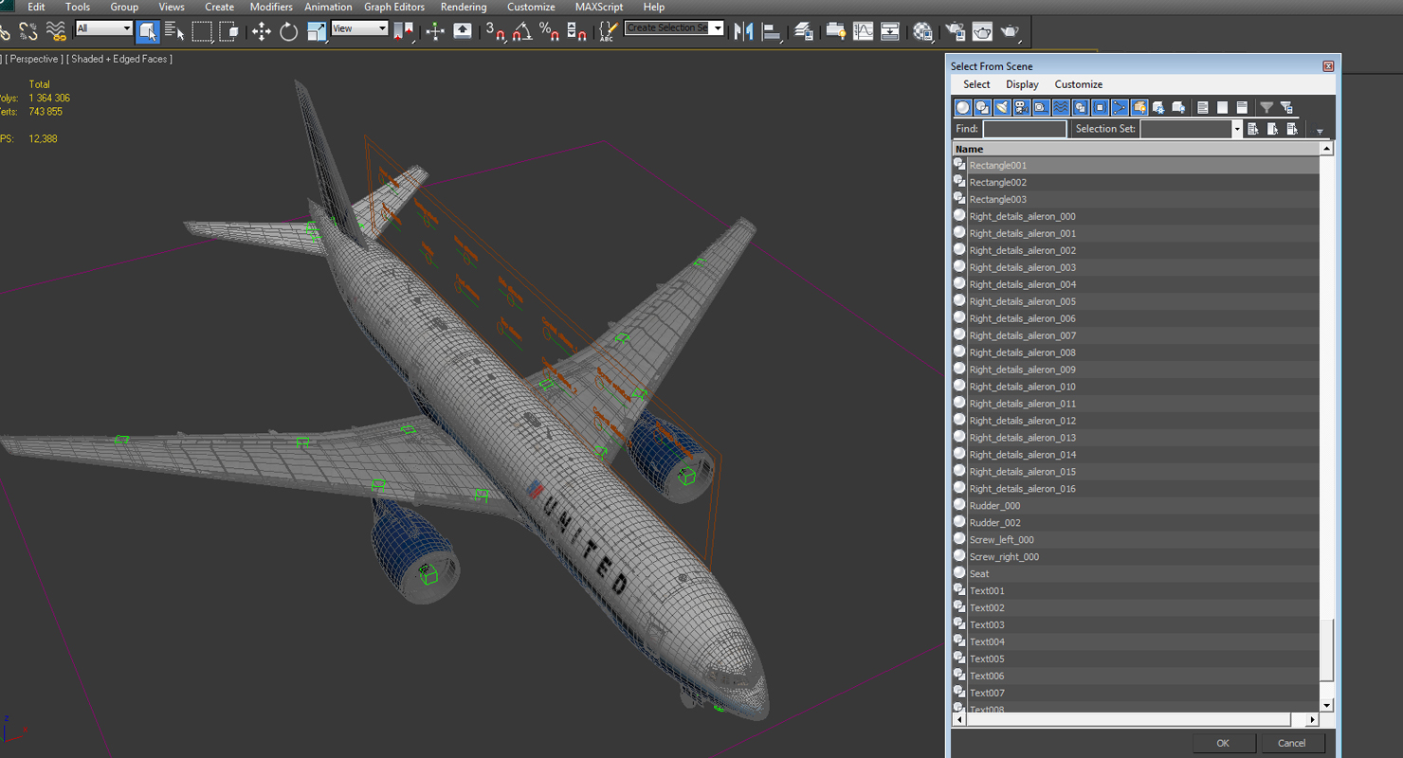Select Right_details_aileron_005 in list

tap(1136, 301)
